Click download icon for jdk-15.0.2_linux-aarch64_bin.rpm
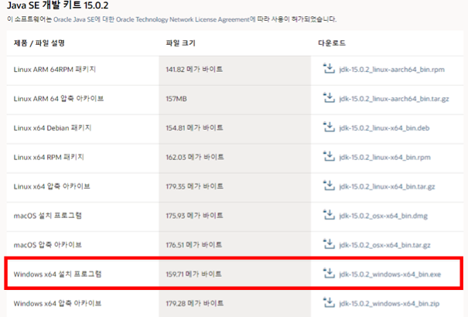This screenshot has height=317, width=468. pos(330,69)
